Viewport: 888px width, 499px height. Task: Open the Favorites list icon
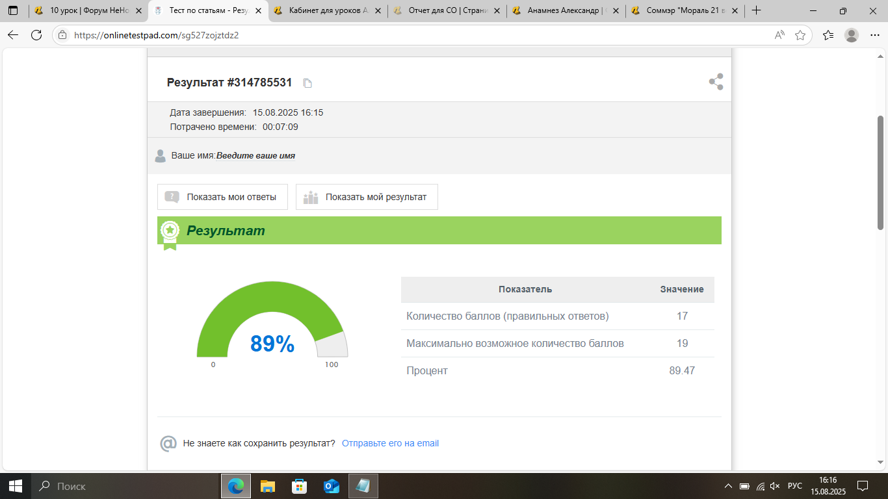[x=828, y=35]
